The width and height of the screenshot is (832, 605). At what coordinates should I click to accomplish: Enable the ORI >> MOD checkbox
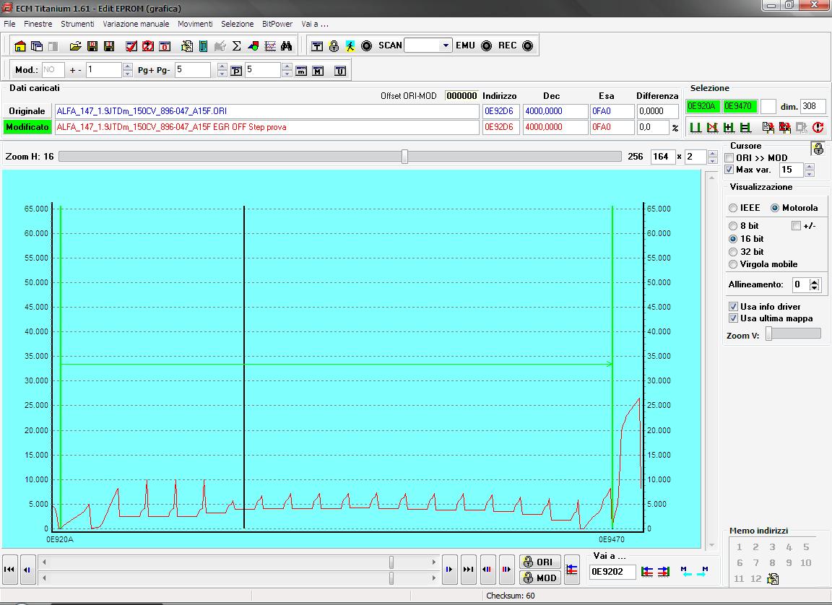click(729, 158)
